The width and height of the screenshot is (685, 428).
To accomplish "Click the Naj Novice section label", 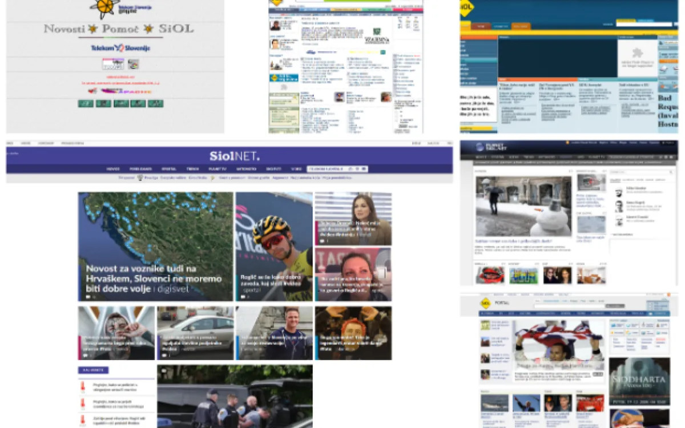I will click(x=93, y=370).
